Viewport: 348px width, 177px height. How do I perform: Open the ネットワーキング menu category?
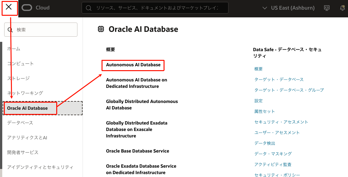coord(25,93)
